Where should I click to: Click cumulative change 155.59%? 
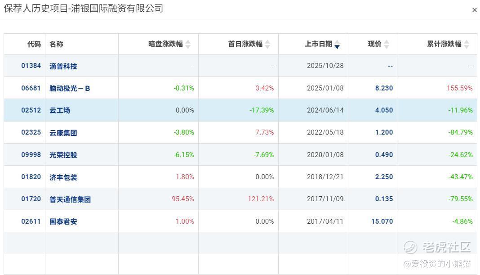(459, 88)
